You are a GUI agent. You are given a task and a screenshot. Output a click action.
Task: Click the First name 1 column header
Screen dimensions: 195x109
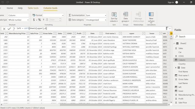tap(110, 34)
